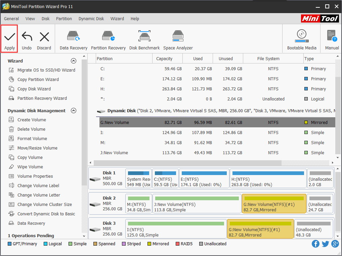Select H:(NTFS) block on Disk 1
The height and width of the screenshot is (256, 342).
(x=268, y=179)
